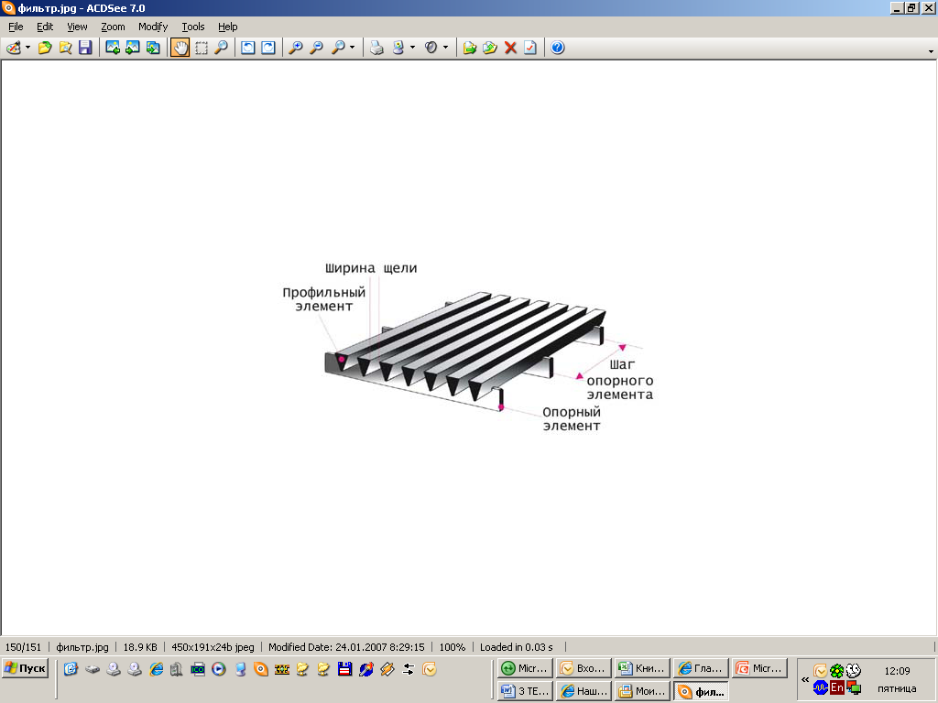The height and width of the screenshot is (703, 938).
Task: Rotate image clockwise
Action: (267, 48)
